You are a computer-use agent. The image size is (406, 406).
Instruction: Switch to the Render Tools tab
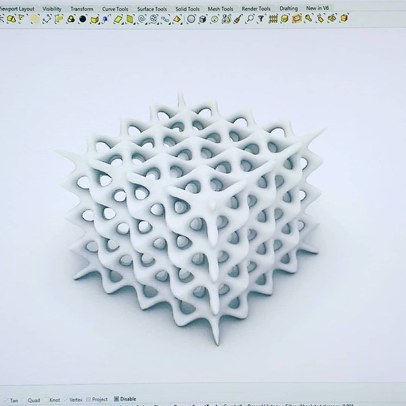point(256,9)
